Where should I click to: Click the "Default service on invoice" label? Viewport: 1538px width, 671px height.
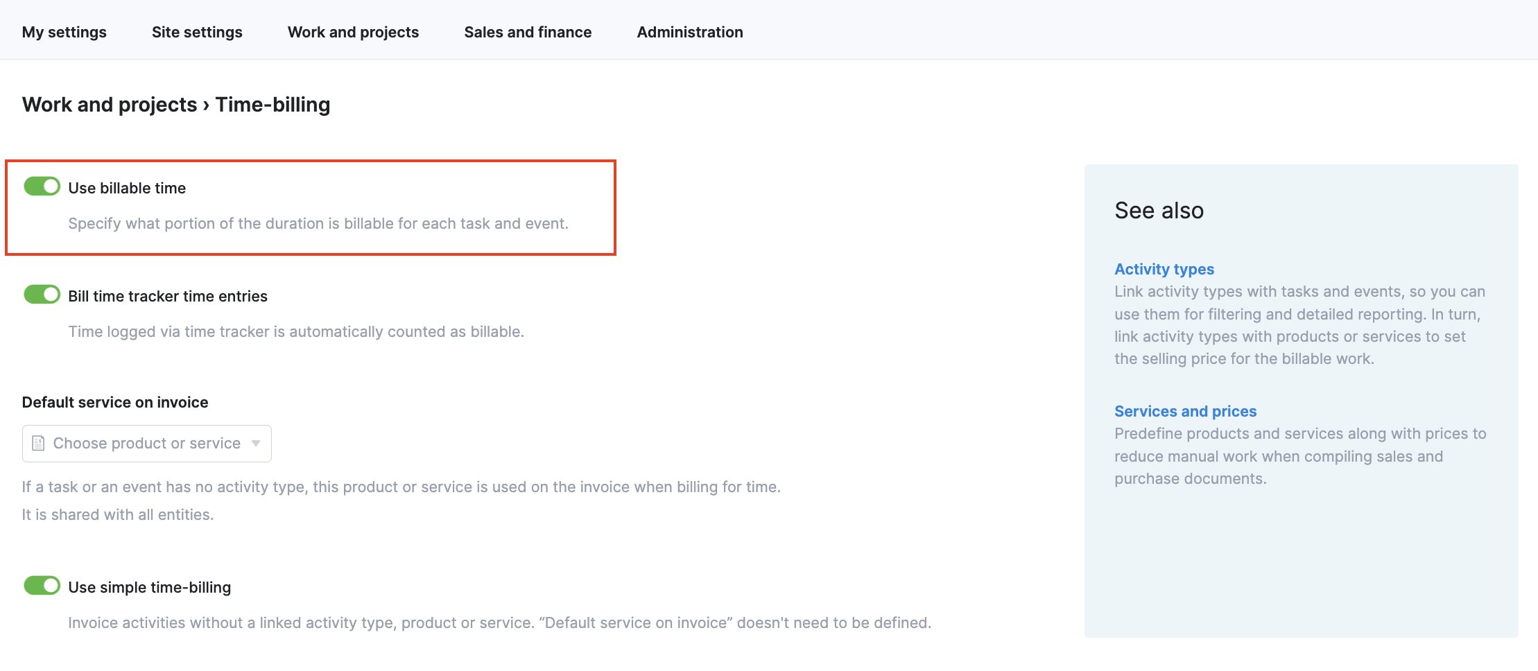click(x=115, y=402)
